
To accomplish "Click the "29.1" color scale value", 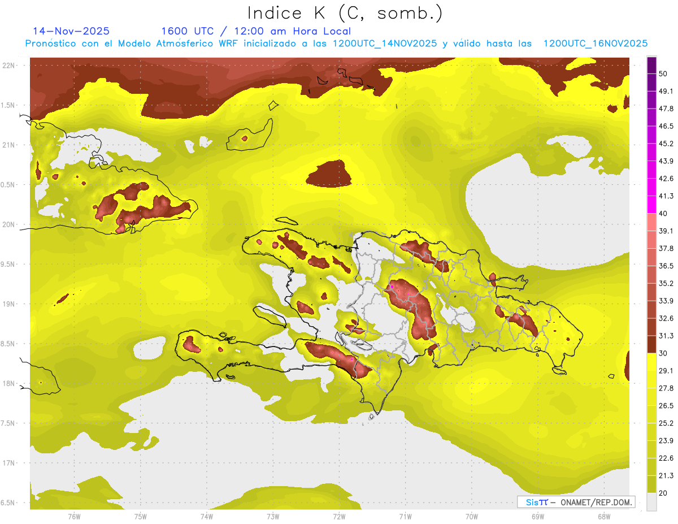I will (x=666, y=371).
